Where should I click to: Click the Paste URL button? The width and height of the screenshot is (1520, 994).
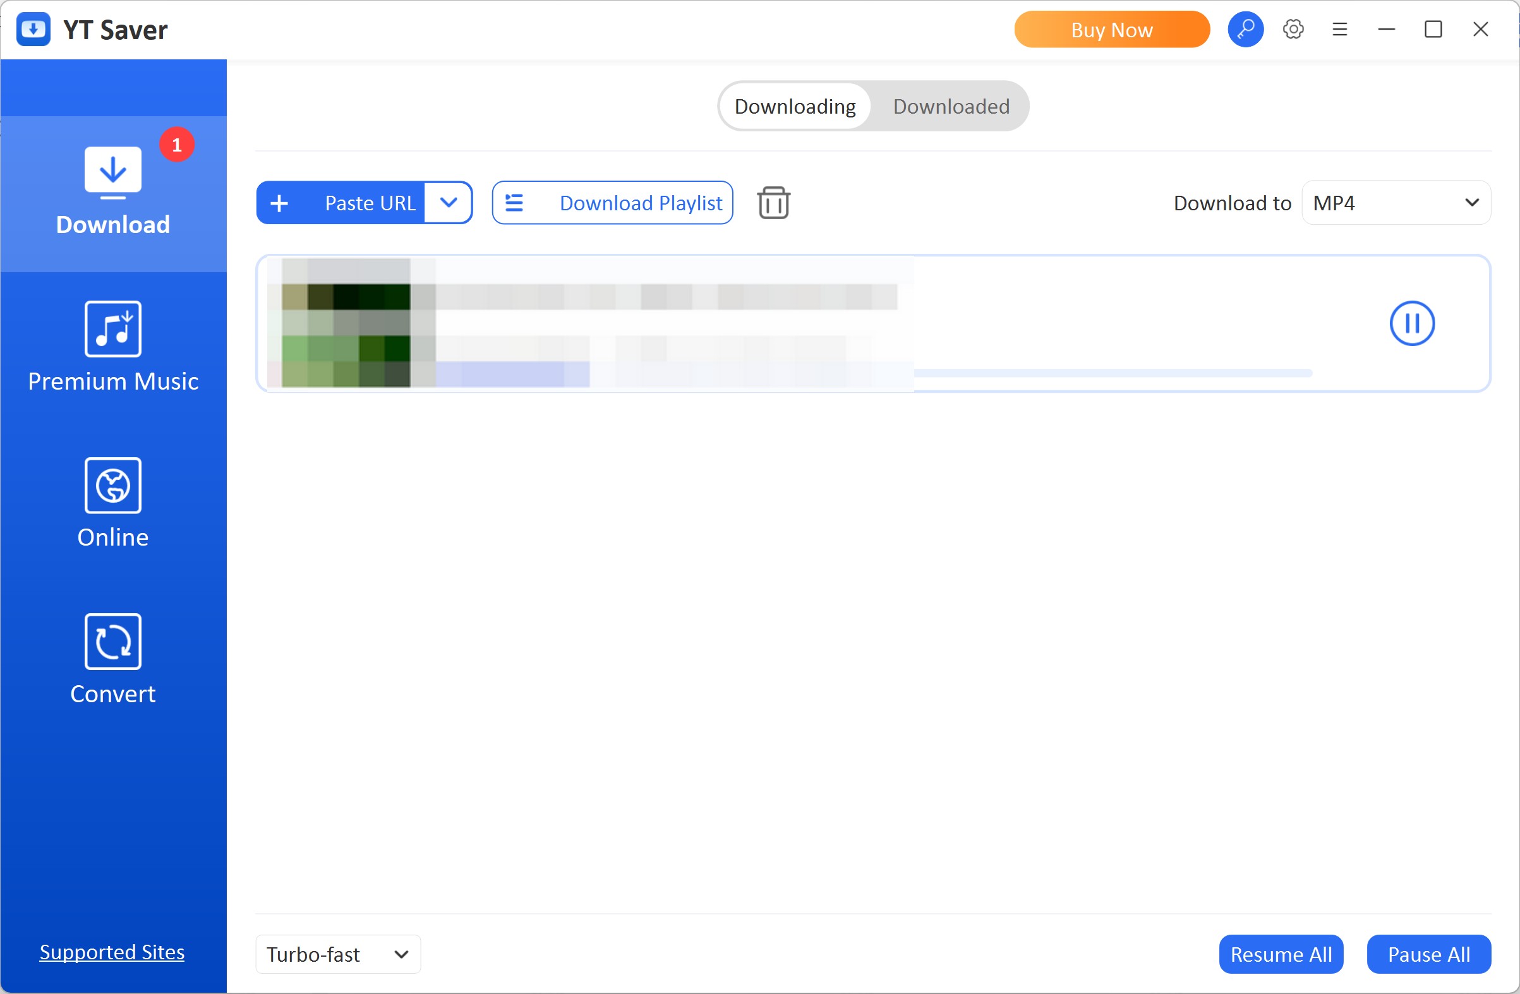click(x=341, y=203)
